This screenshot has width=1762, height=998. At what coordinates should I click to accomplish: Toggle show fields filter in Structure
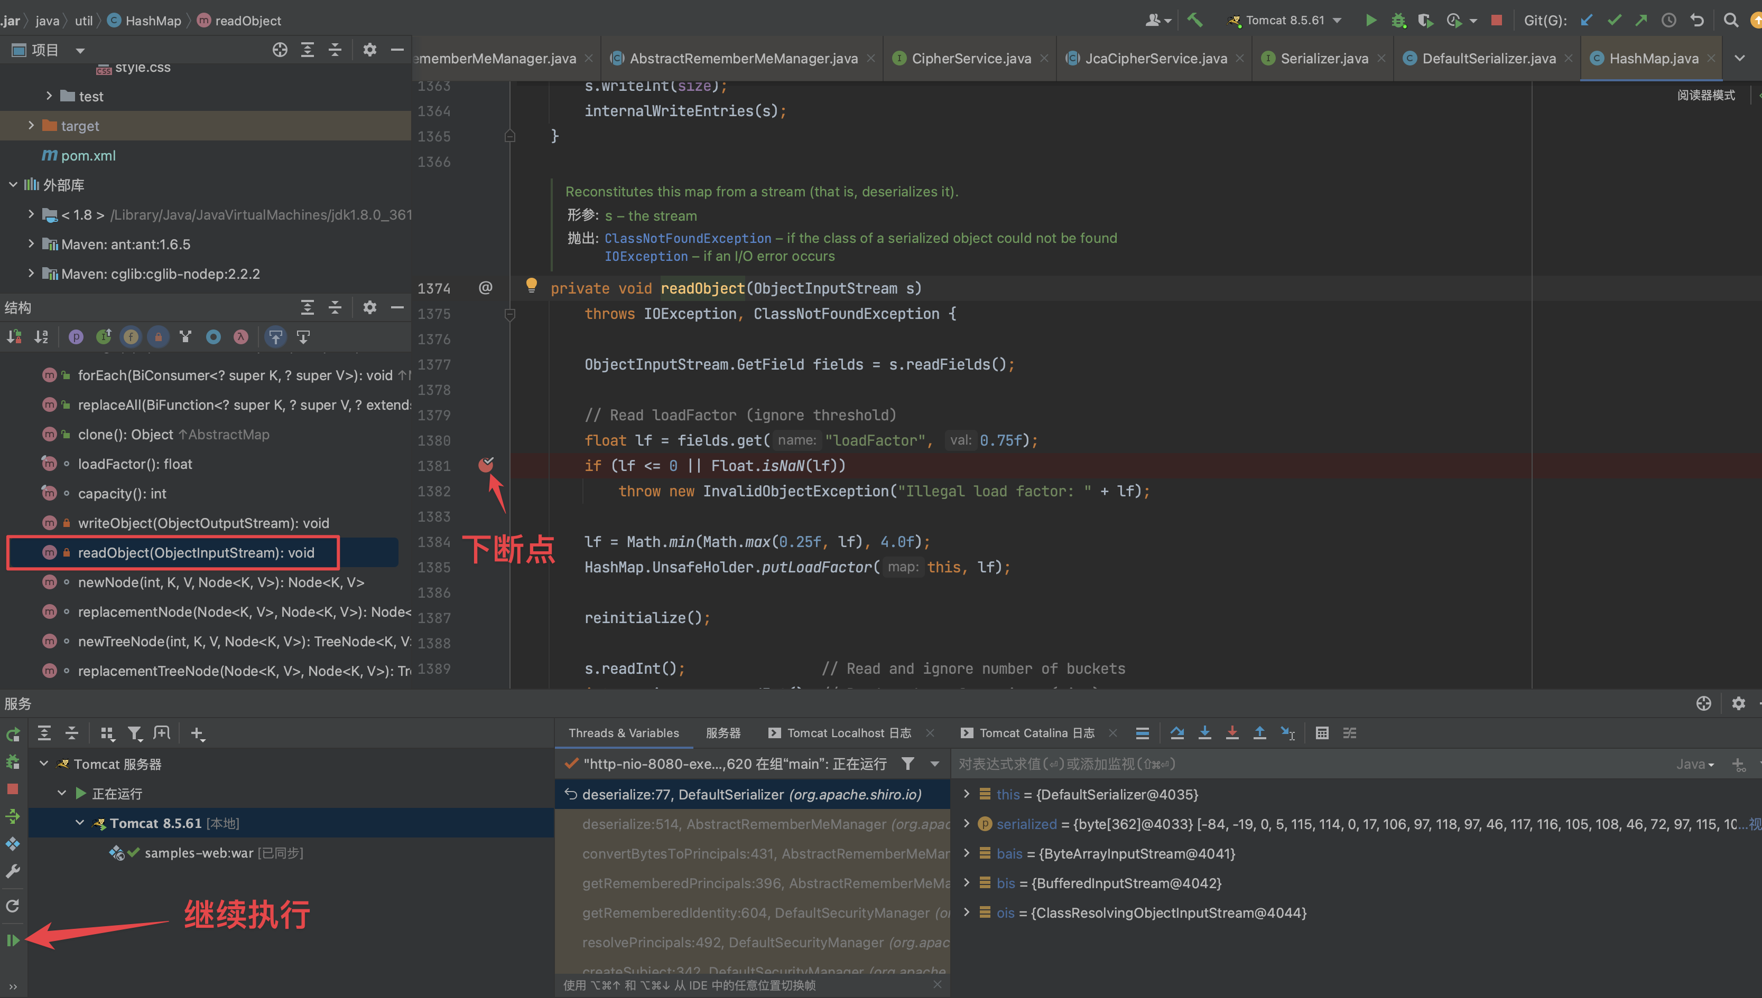pos(131,336)
